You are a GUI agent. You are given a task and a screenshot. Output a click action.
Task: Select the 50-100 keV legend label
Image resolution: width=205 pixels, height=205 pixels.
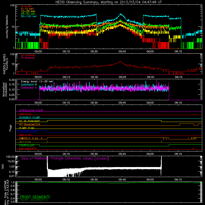pos(29,16)
